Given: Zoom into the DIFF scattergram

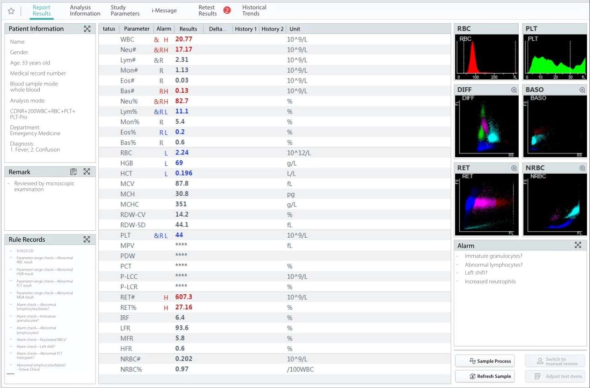Looking at the screenshot, I should click(x=514, y=90).
